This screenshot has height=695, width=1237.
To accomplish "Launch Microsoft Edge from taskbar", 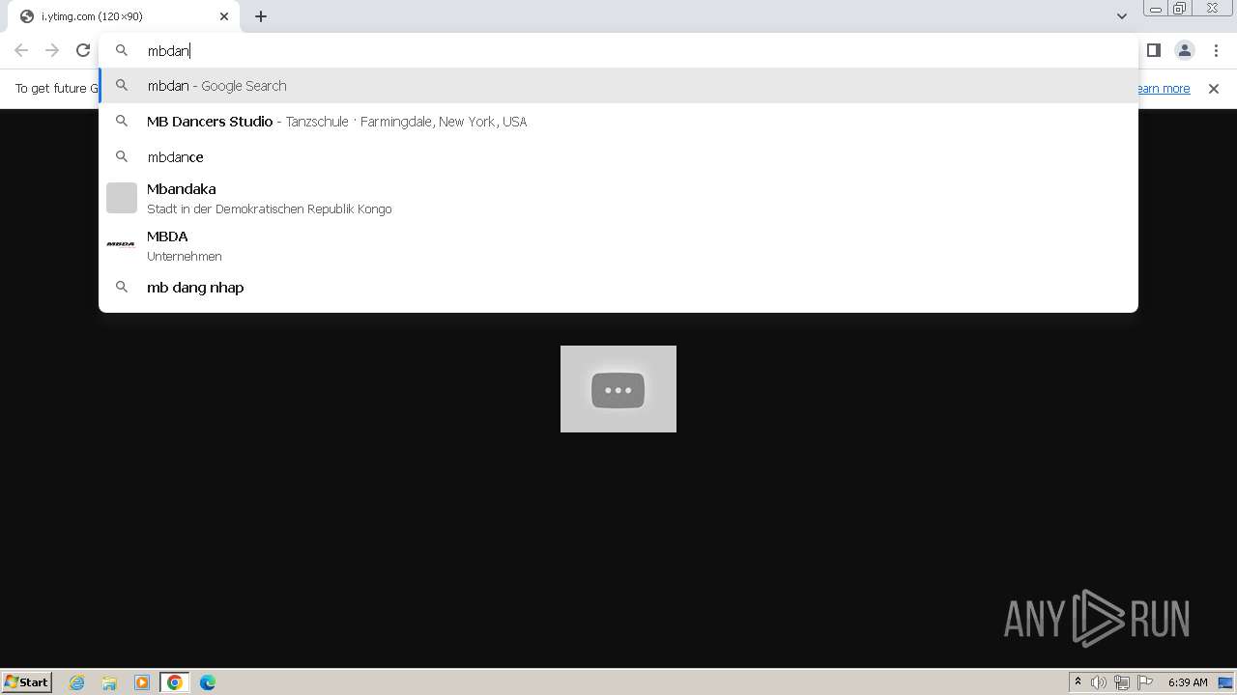I will point(208,682).
